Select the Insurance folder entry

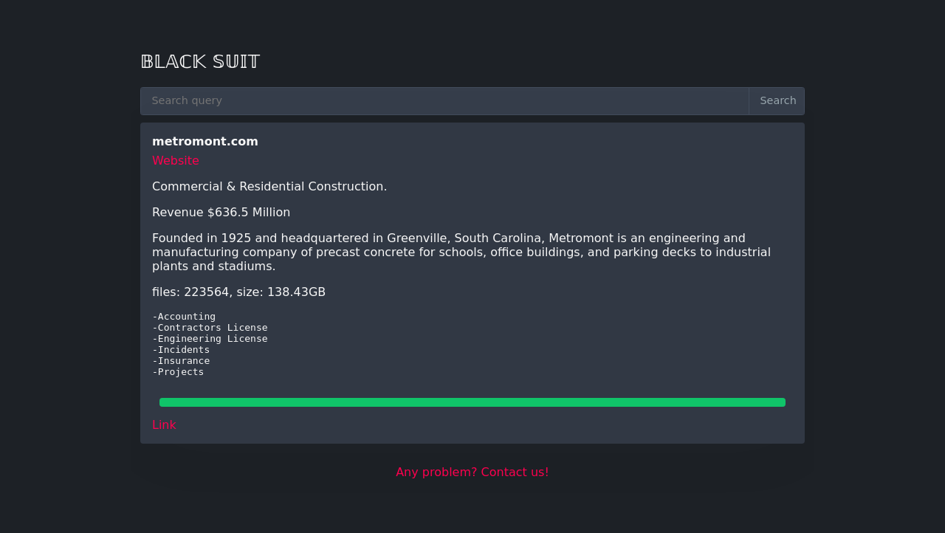pyautogui.click(x=181, y=361)
